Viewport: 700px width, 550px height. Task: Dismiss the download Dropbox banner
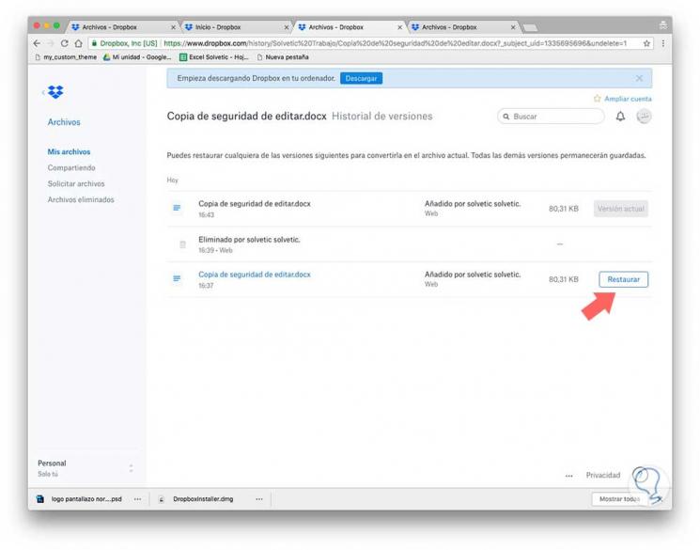[639, 78]
